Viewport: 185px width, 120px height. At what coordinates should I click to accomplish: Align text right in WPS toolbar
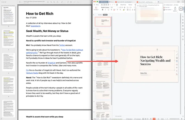point(132,10)
